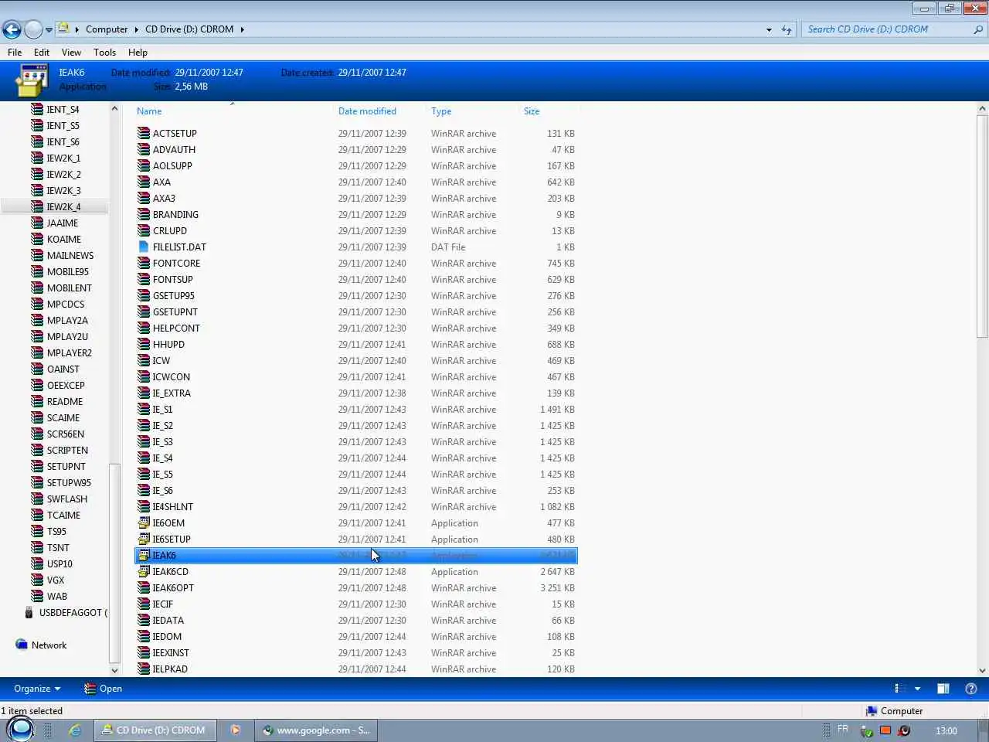Click the media player taskbar button

point(235,730)
